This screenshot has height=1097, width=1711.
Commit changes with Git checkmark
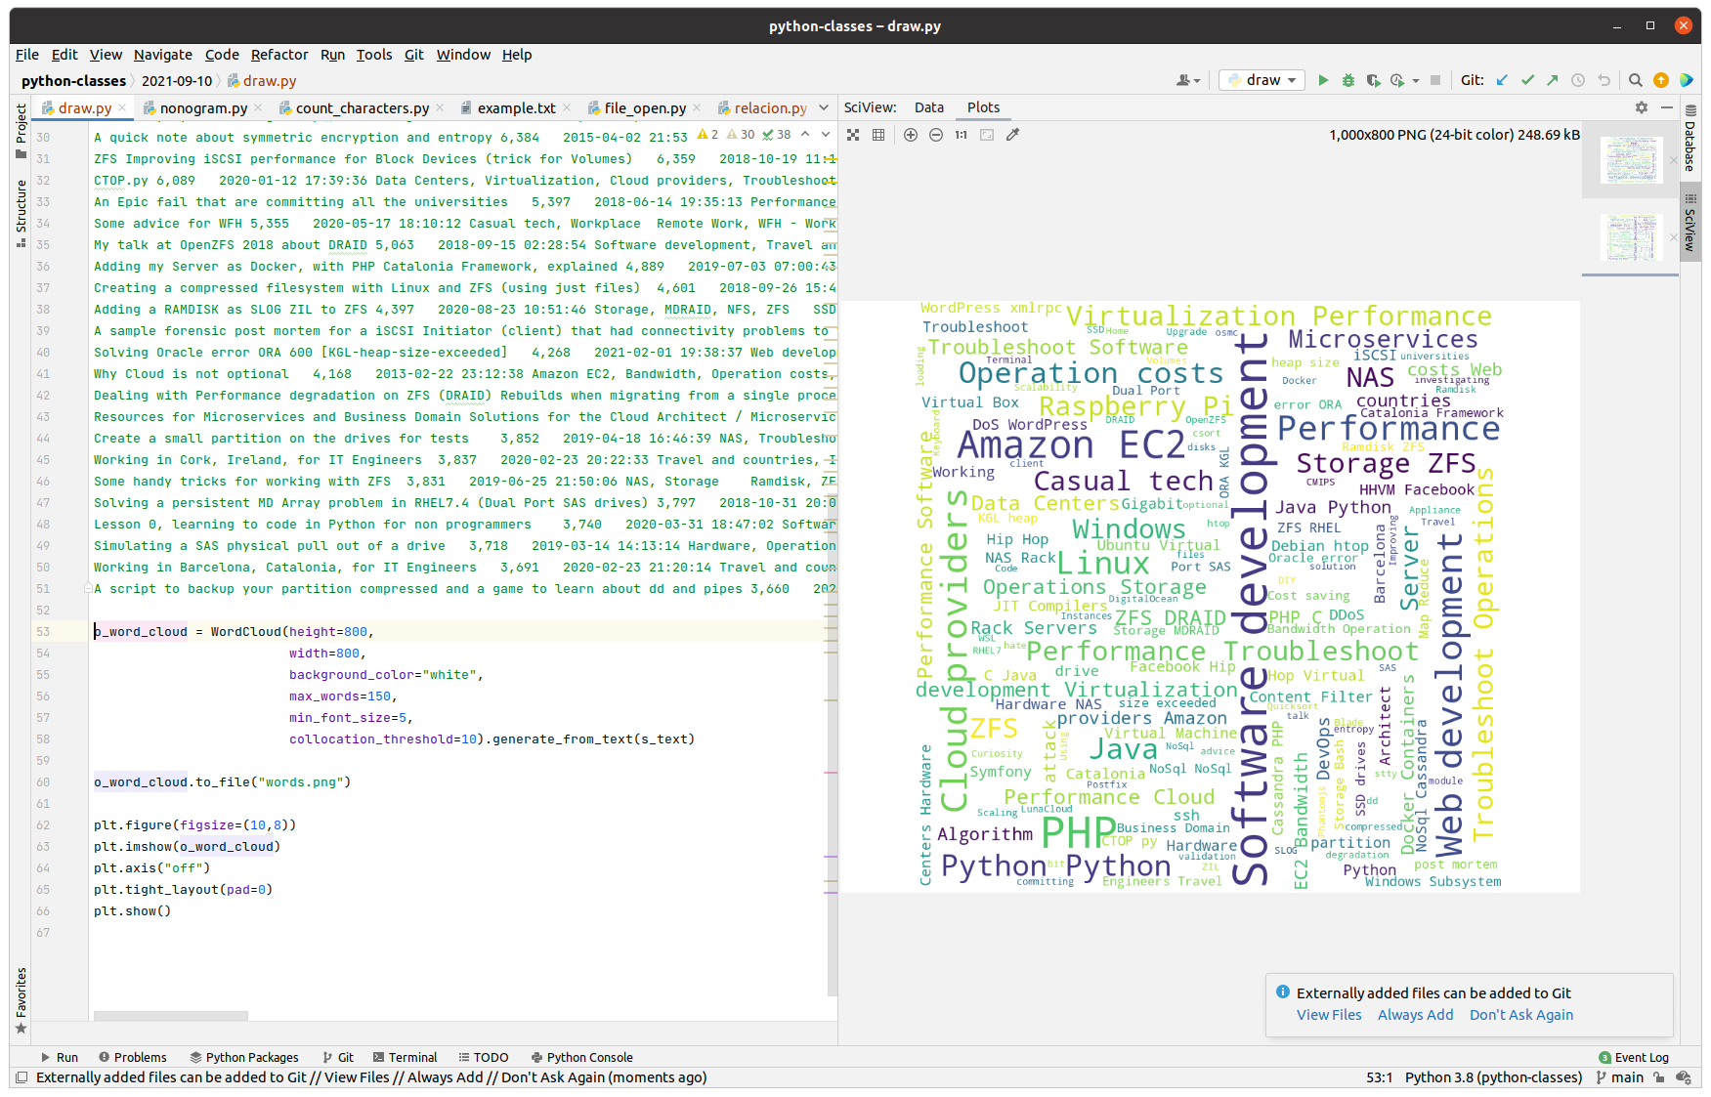(1527, 80)
